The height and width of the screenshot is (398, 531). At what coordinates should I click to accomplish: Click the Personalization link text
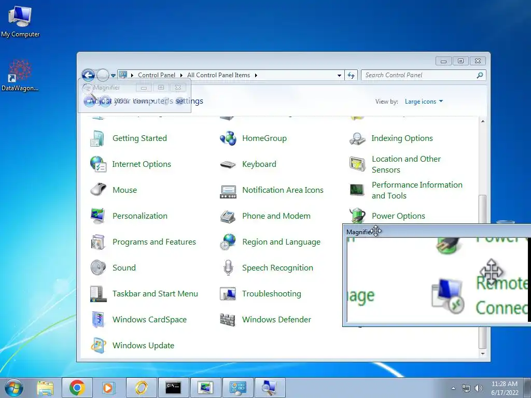140,216
